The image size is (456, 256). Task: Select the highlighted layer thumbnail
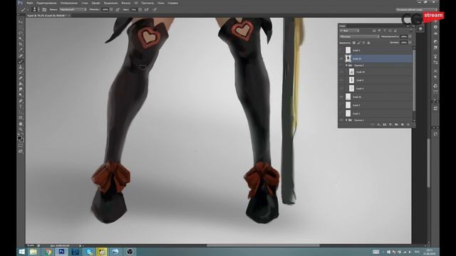click(348, 58)
